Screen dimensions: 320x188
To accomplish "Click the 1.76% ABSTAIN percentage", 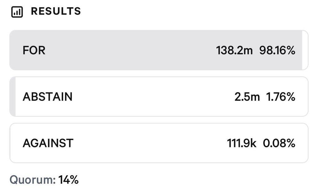I will click(281, 97).
